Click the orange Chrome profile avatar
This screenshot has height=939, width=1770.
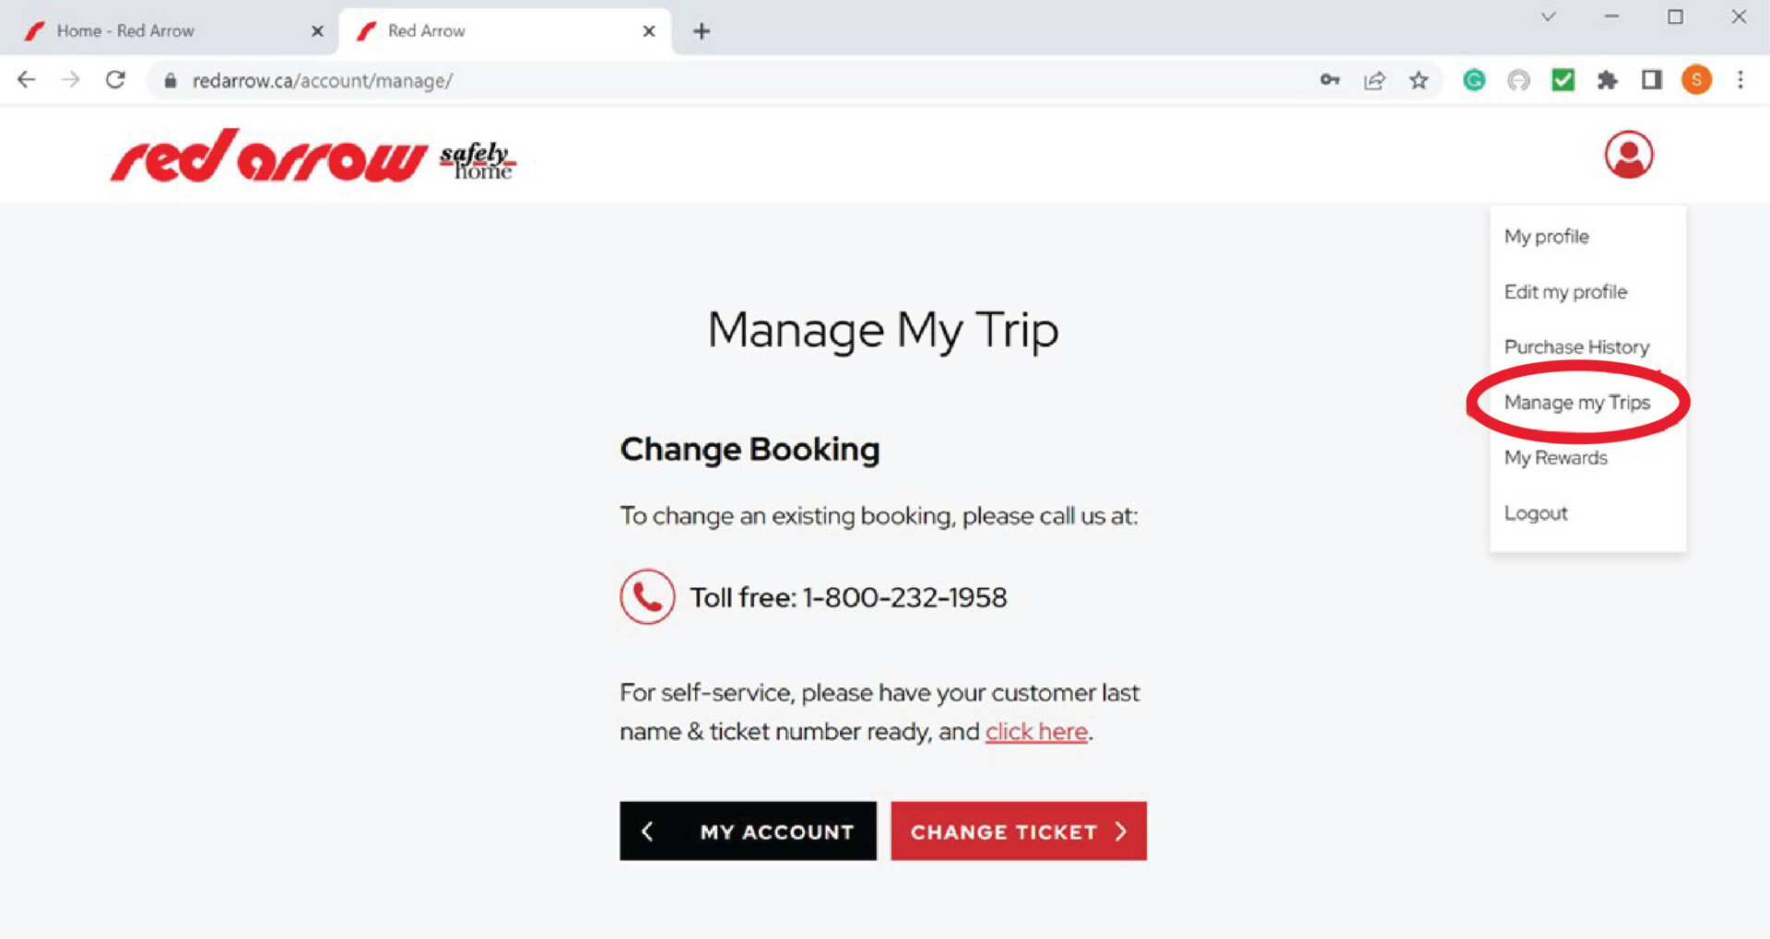1696,80
